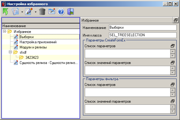Click the trash can delete icon
180x120 pixels.
(x=42, y=12)
